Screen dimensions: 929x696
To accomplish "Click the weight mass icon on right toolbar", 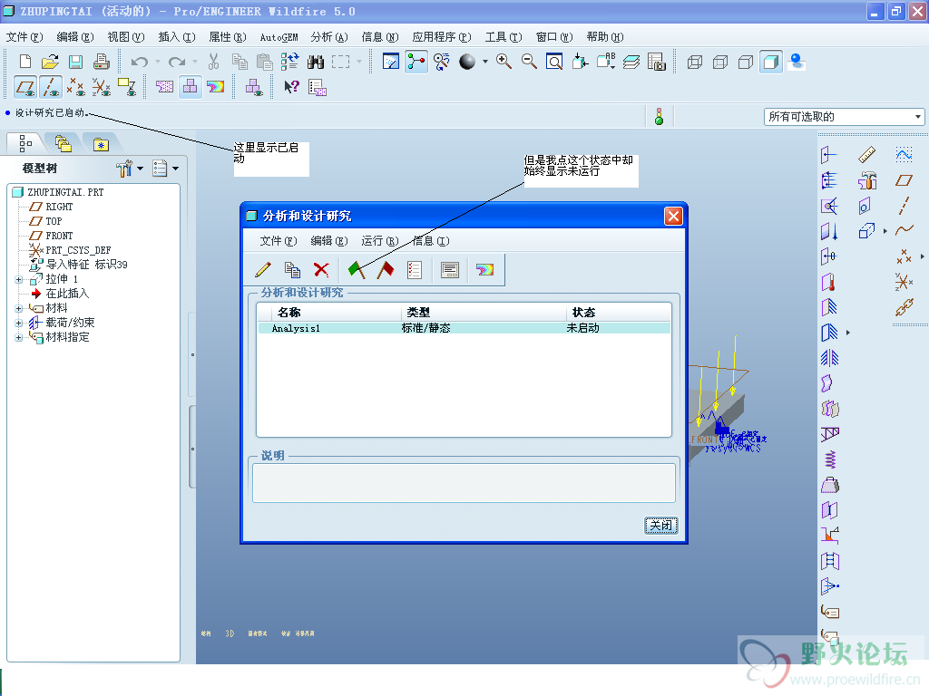I will click(x=830, y=485).
